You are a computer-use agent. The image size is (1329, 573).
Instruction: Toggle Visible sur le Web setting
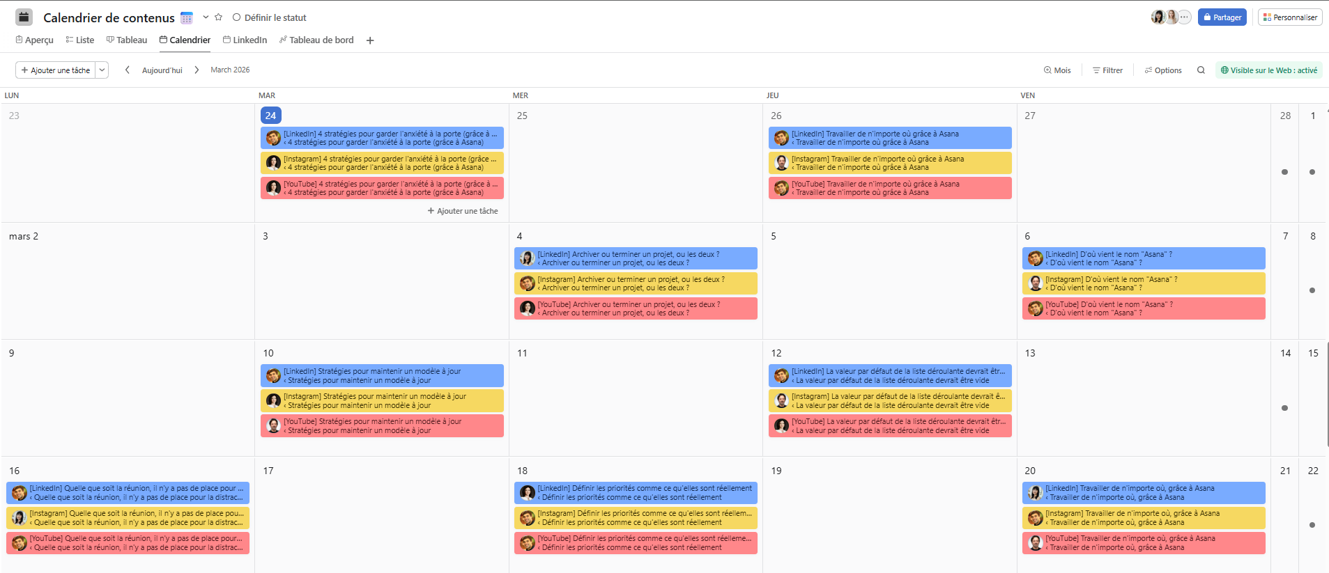1268,70
